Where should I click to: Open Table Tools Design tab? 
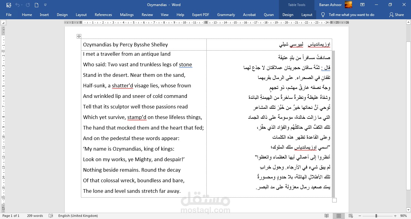click(x=288, y=14)
